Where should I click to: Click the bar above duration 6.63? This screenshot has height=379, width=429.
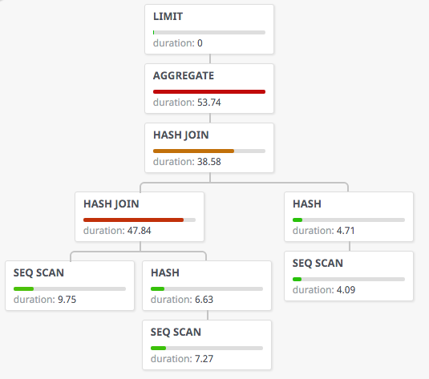[x=207, y=288]
